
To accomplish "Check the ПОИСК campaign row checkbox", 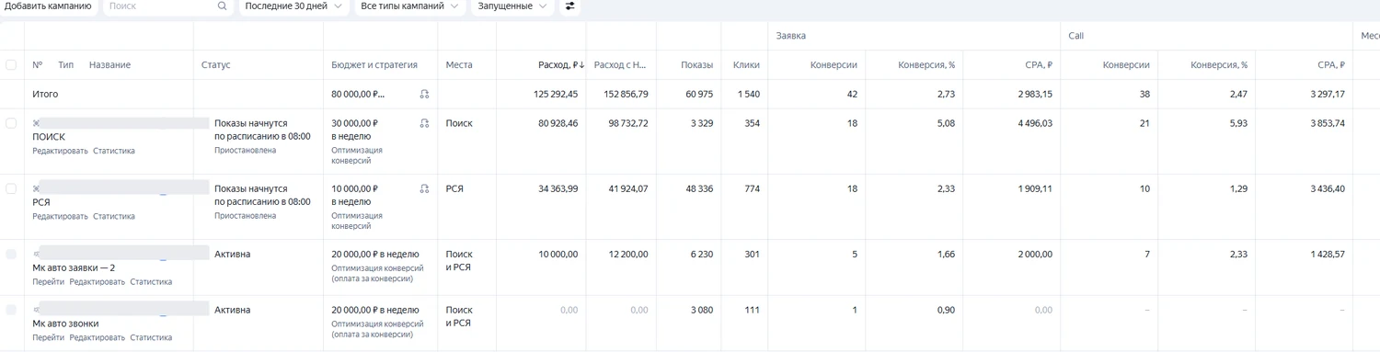I will coord(11,123).
